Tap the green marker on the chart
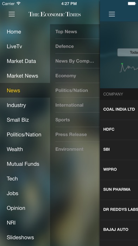Viewport: 138px width, 246px height. 122,64
